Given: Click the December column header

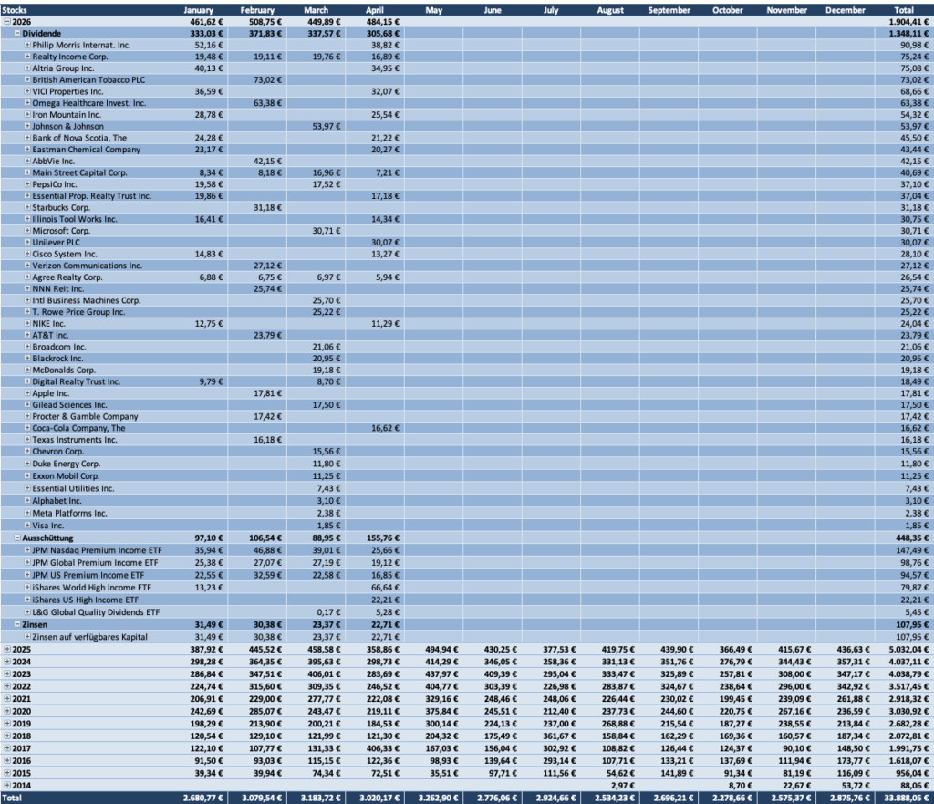Looking at the screenshot, I should [845, 10].
